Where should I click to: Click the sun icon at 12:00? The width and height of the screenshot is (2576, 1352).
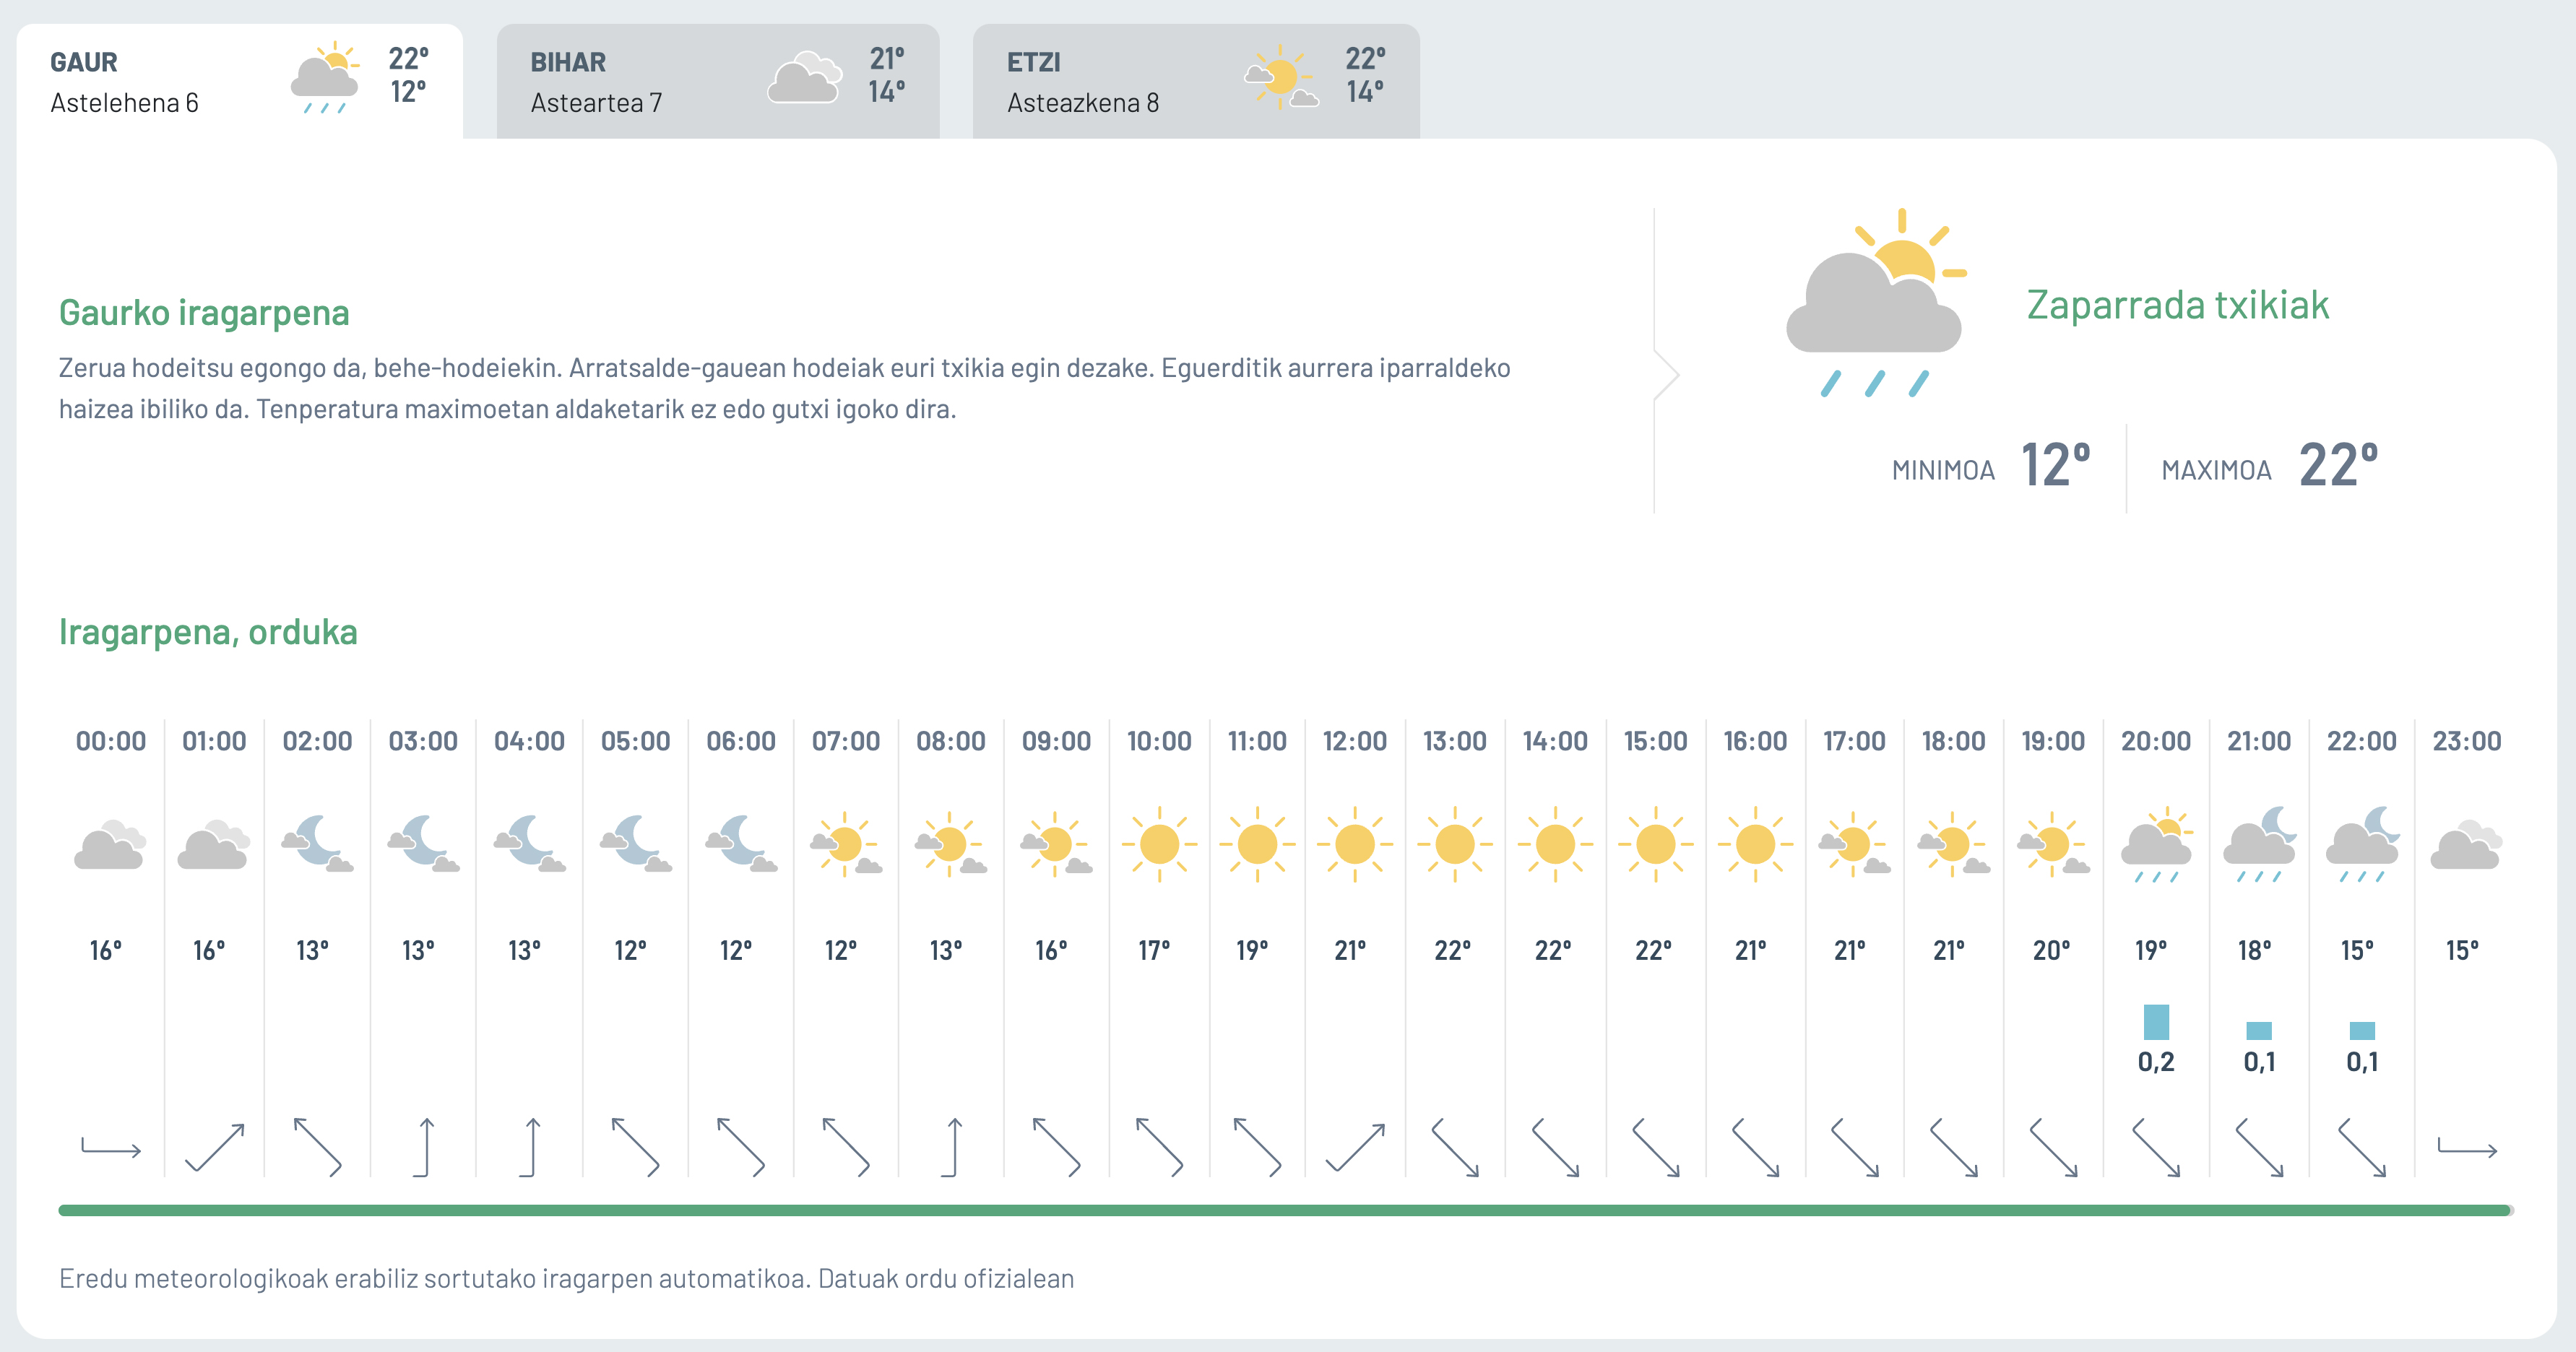click(1355, 844)
